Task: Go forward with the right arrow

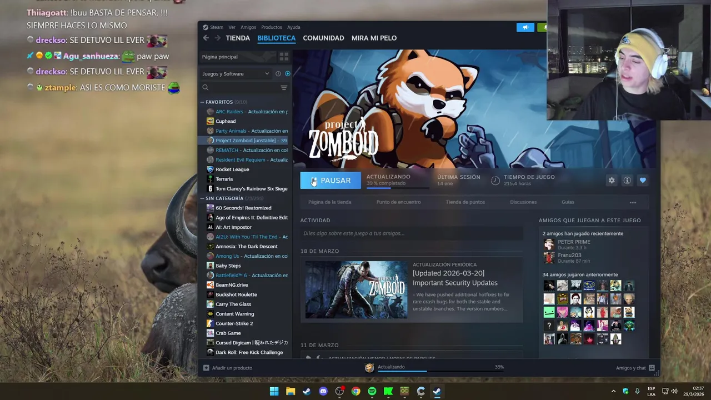Action: pos(218,38)
